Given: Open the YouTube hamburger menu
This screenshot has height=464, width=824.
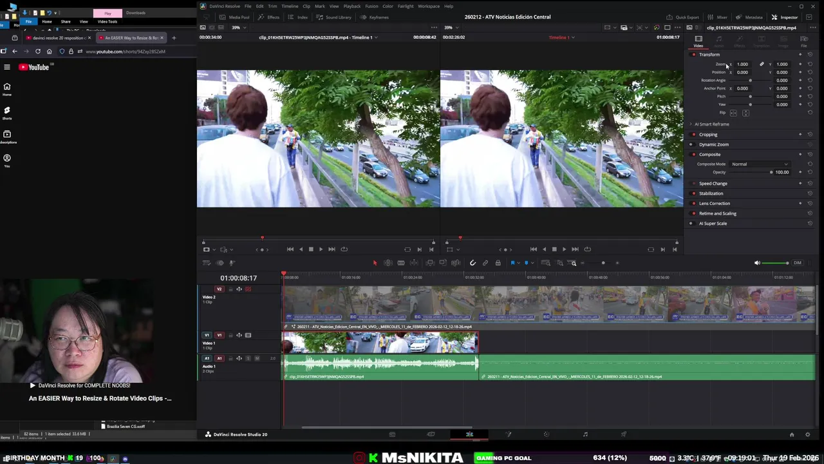Looking at the screenshot, I should coord(7,67).
